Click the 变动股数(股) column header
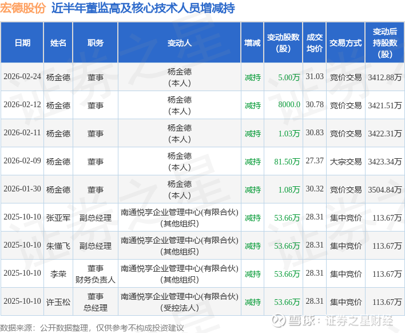 [283, 42]
